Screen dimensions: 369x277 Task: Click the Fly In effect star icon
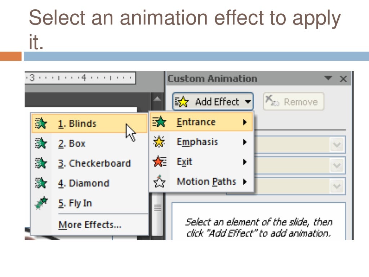pos(41,203)
